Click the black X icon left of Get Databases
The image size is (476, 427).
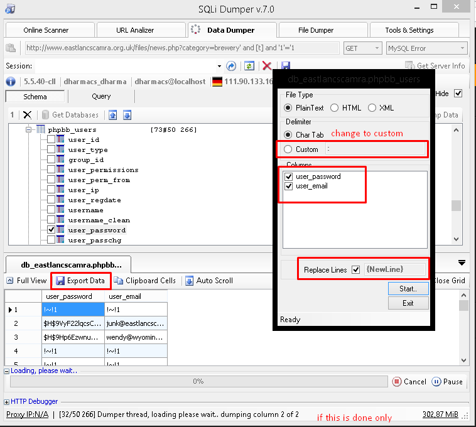[x=27, y=115]
